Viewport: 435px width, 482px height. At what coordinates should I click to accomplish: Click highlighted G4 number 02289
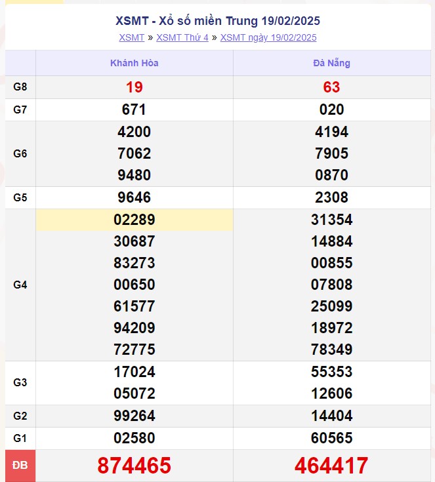coord(135,220)
